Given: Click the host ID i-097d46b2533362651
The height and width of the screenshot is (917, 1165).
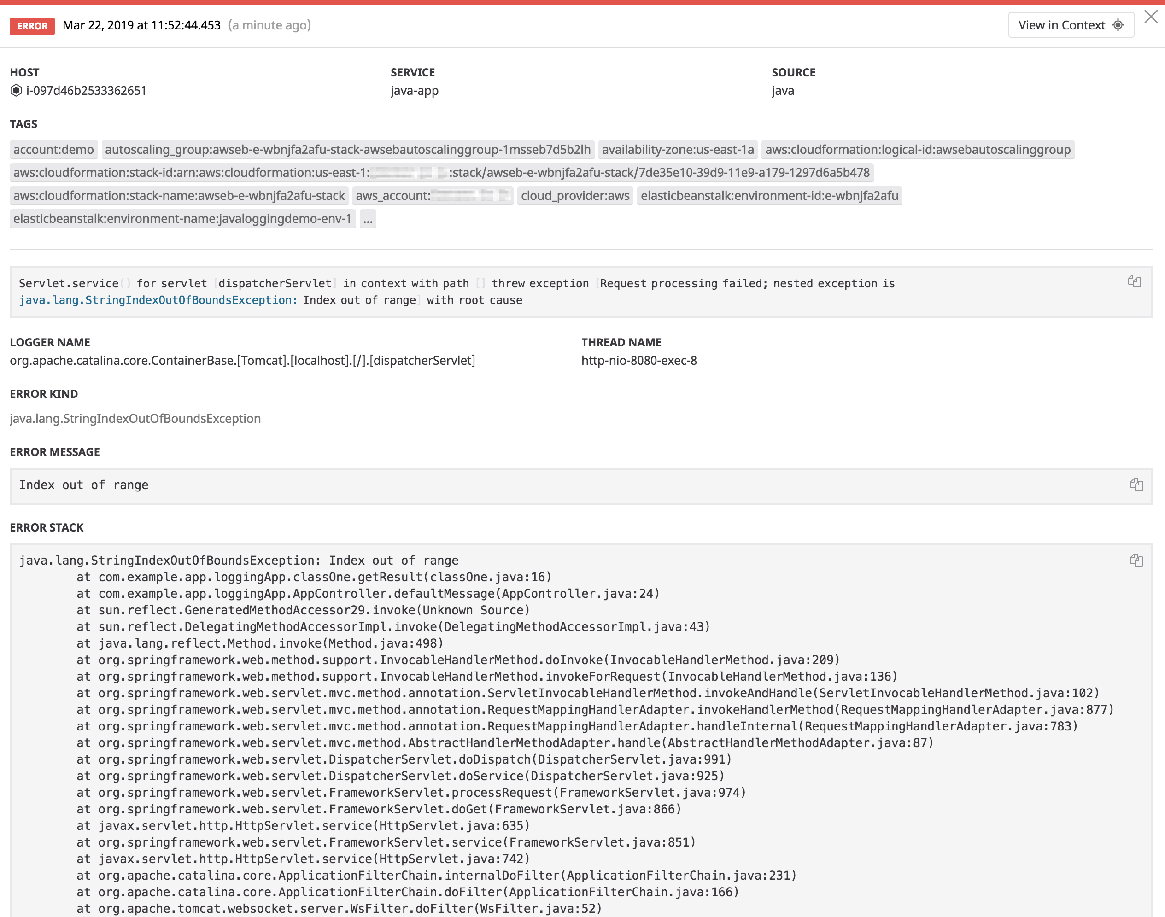Looking at the screenshot, I should [86, 91].
